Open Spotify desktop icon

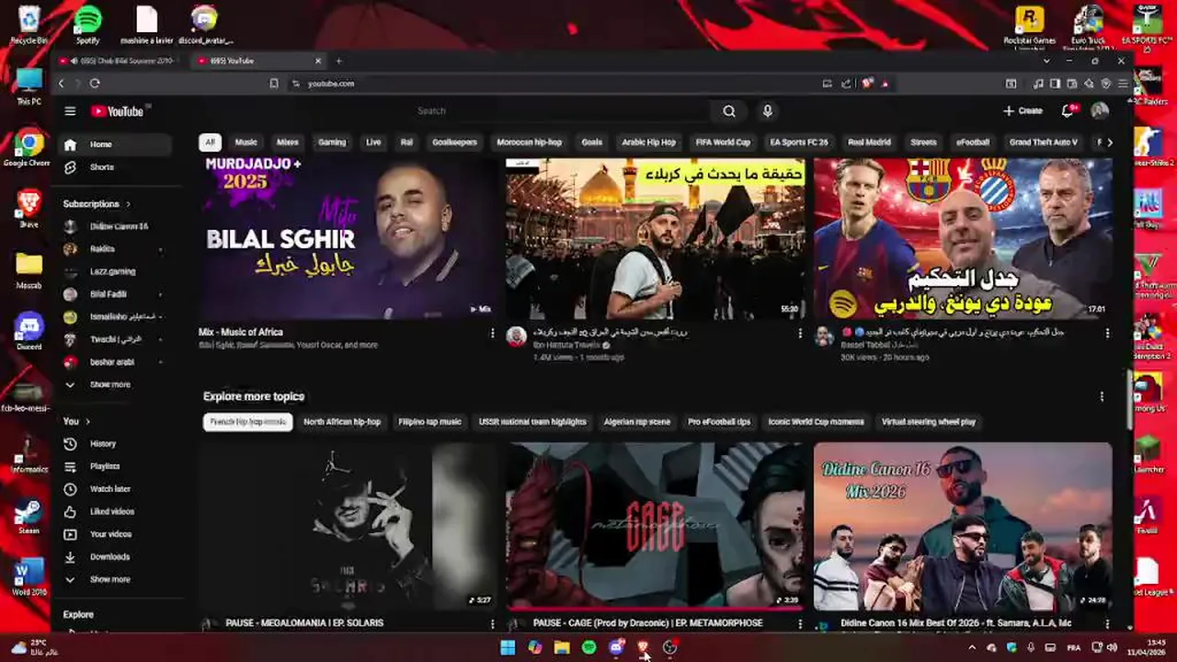[x=87, y=25]
